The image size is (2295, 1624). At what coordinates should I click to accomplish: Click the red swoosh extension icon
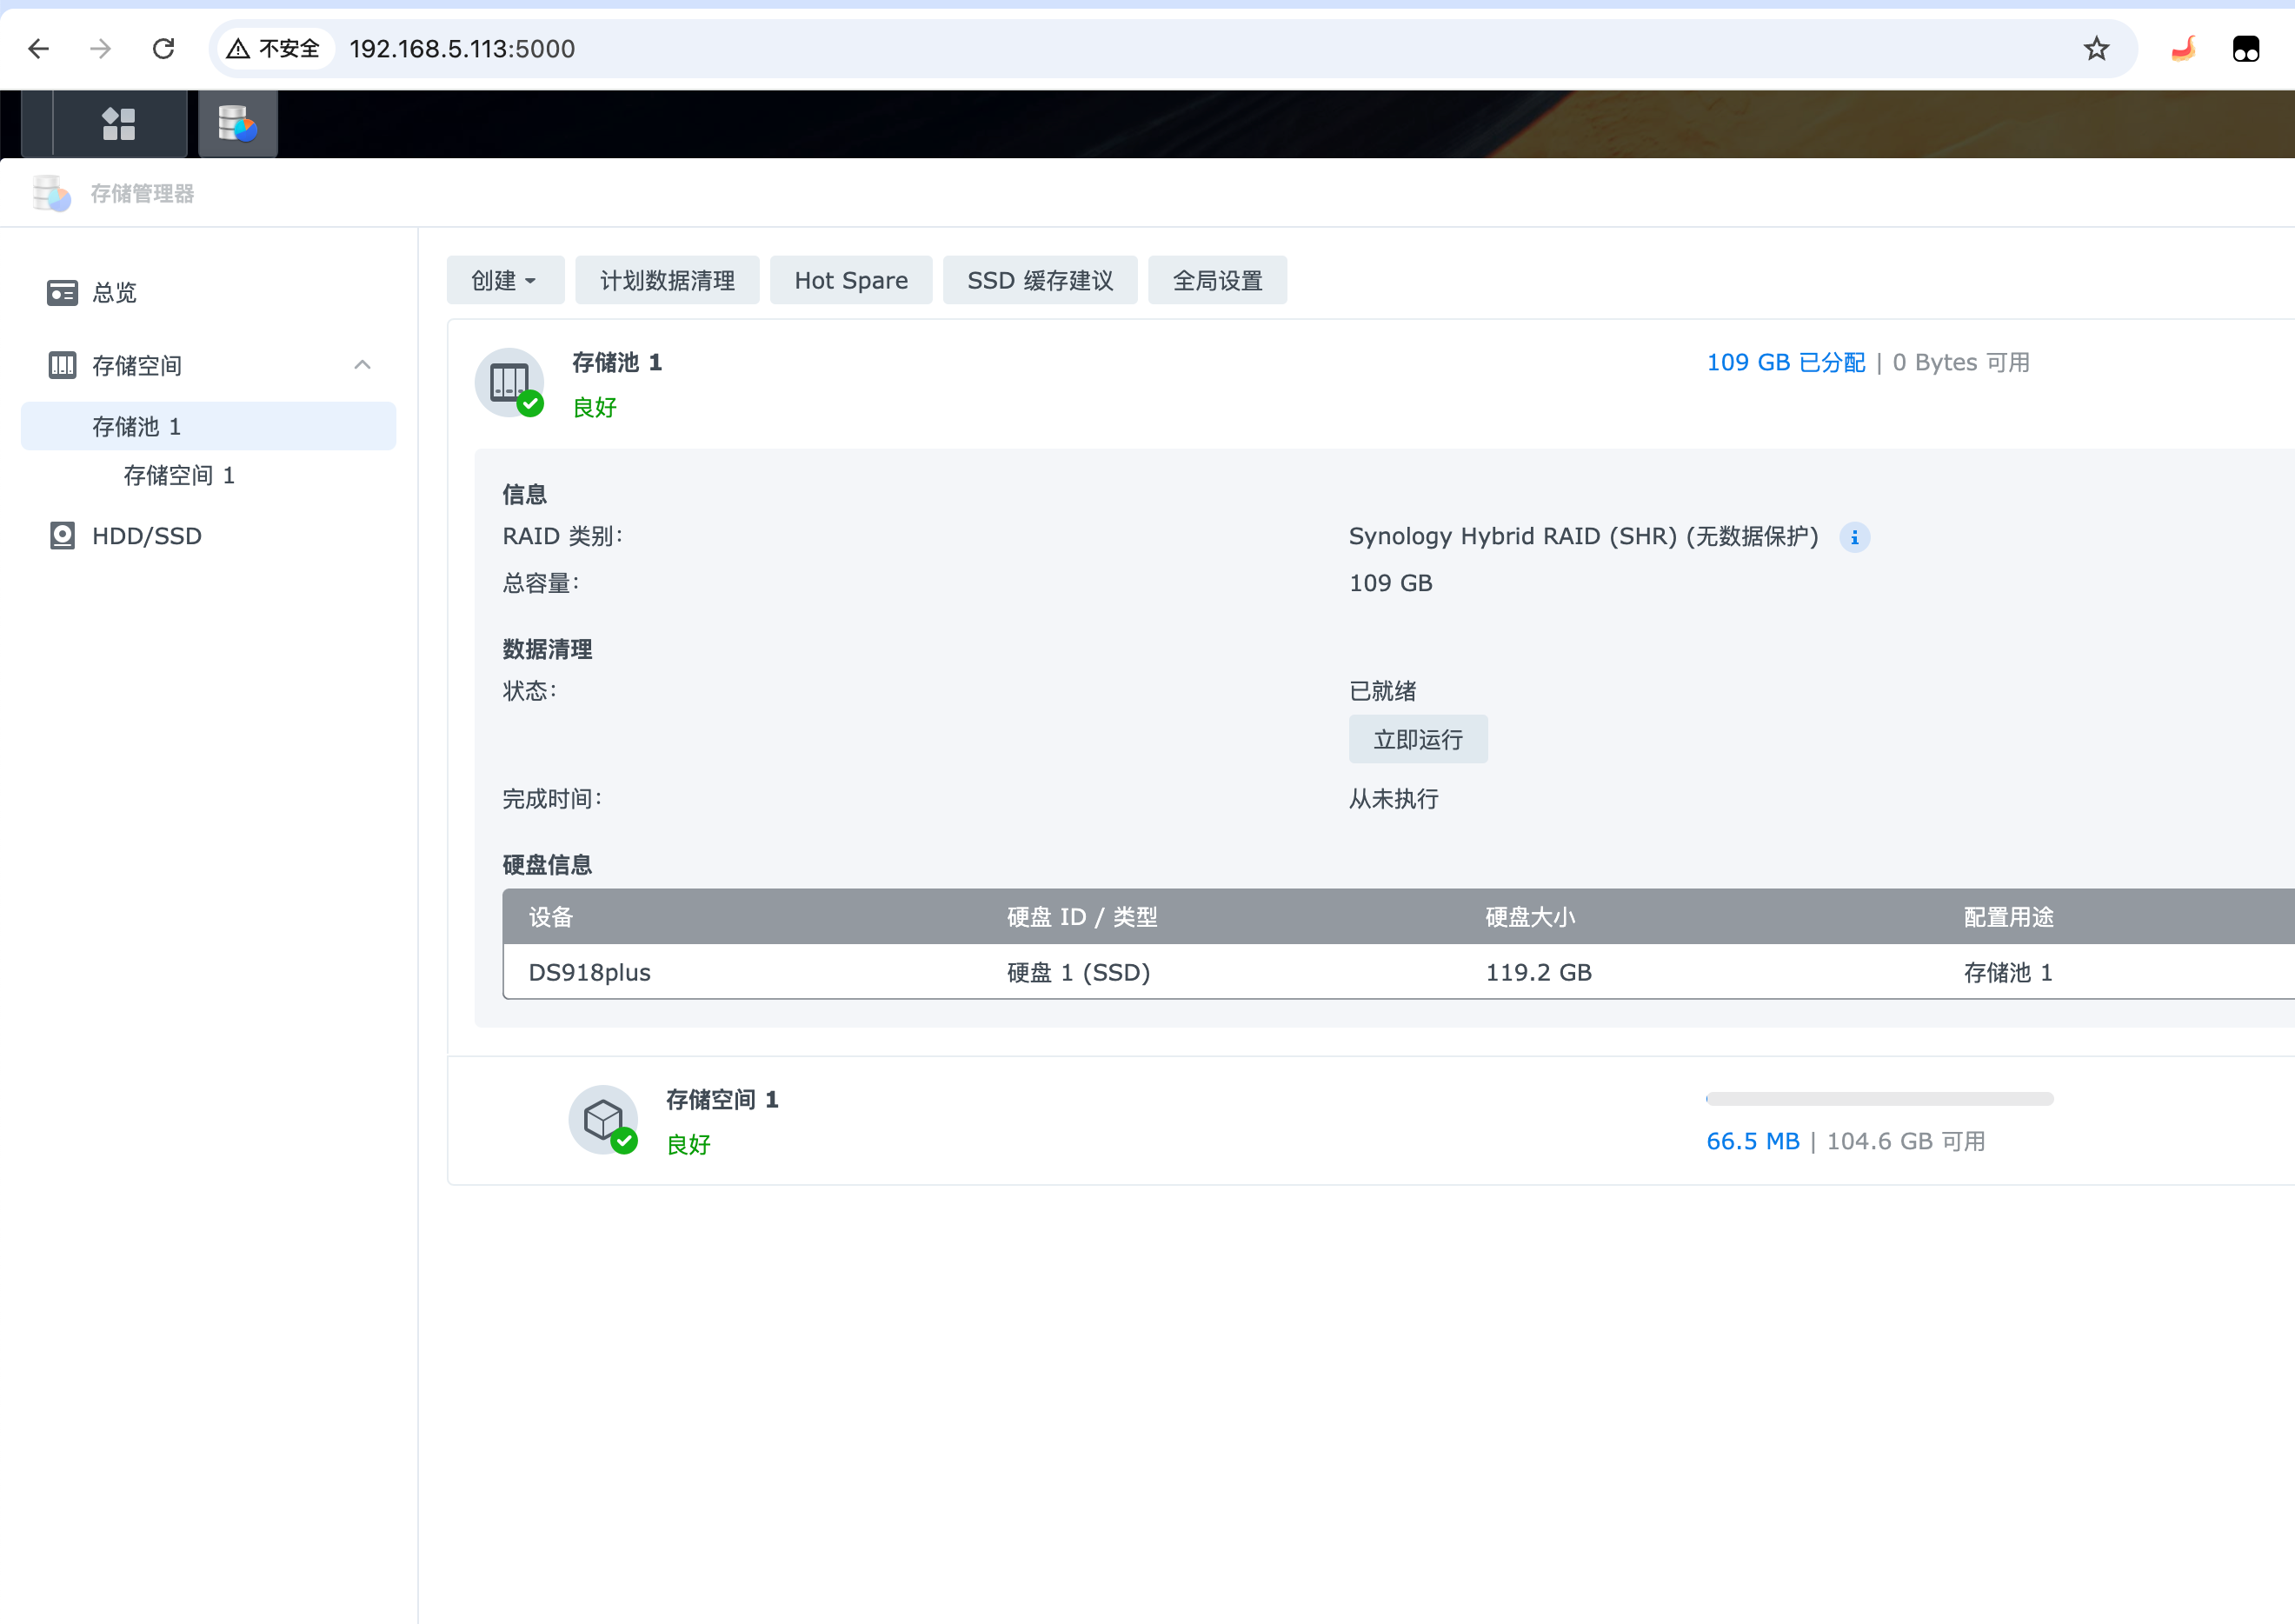(x=2183, y=48)
